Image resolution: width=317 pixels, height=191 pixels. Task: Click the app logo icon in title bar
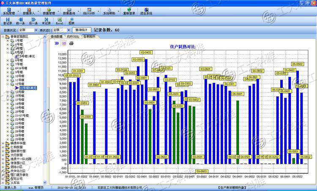click(x=3, y=3)
